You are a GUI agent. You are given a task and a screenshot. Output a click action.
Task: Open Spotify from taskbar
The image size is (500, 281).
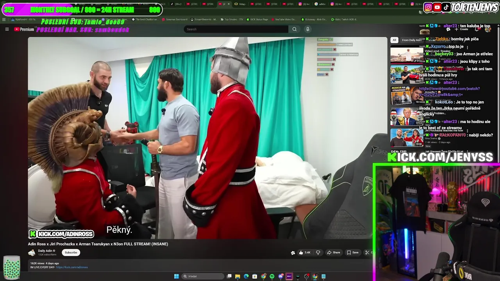click(272, 276)
